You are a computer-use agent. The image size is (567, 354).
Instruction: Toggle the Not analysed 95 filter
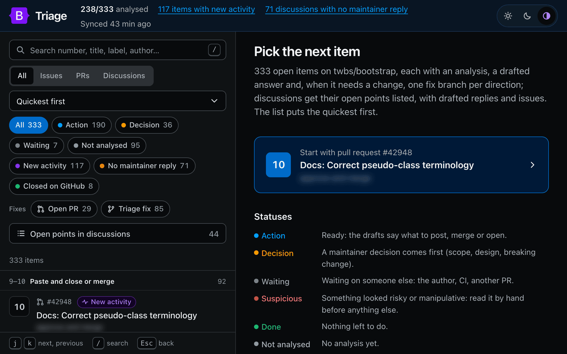point(107,145)
